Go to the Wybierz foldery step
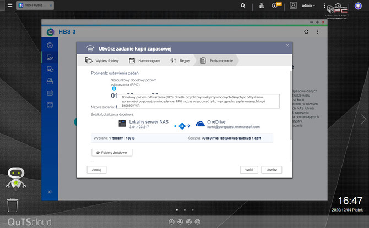This screenshot has width=369, height=228. point(102,60)
